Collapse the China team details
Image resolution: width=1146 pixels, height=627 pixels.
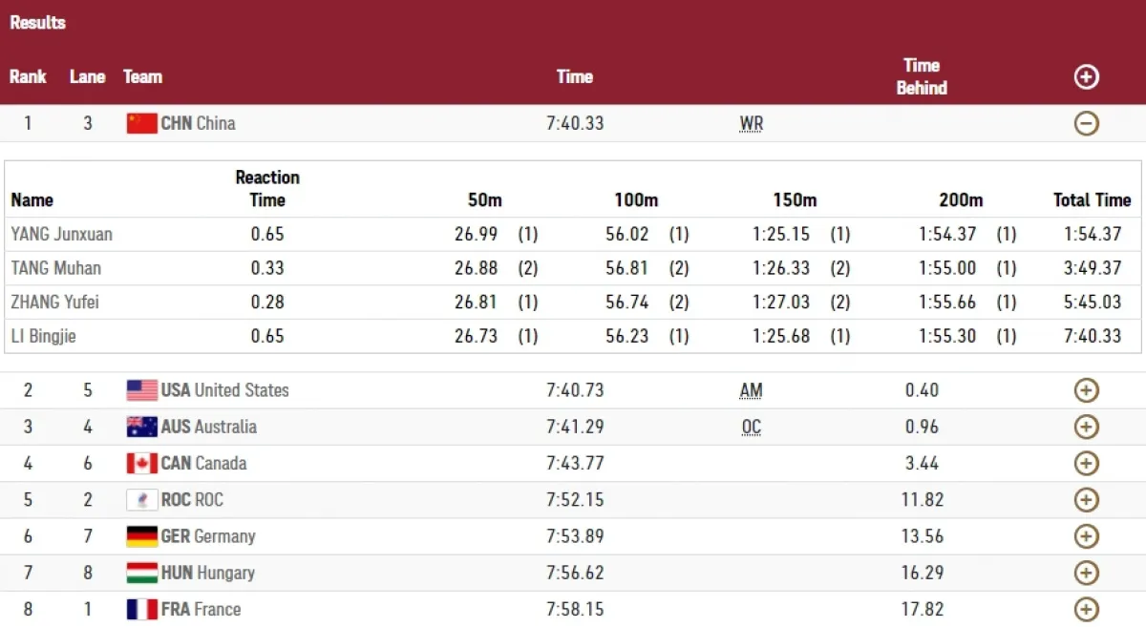1087,123
